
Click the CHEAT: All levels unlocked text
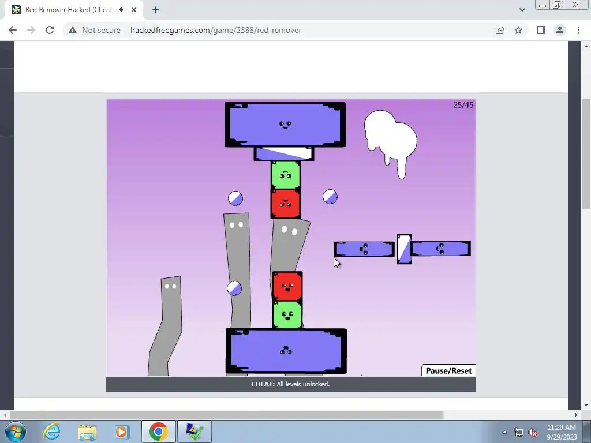click(x=290, y=384)
